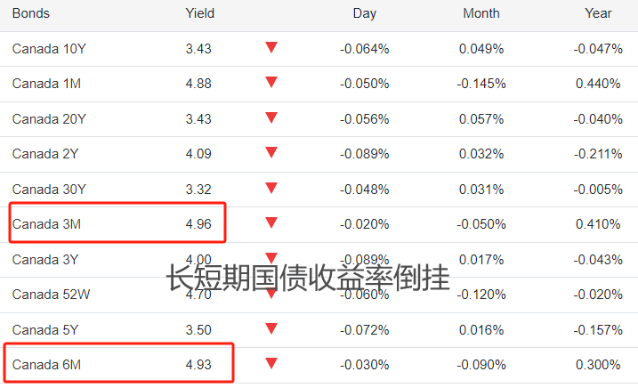This screenshot has height=388, width=638.
Task: Click the red down arrow for Canada 1M
Action: (x=271, y=83)
